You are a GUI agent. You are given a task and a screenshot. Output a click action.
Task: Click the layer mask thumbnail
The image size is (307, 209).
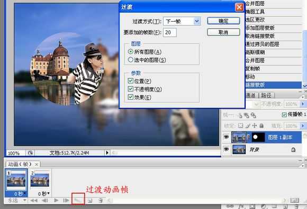pos(258,137)
